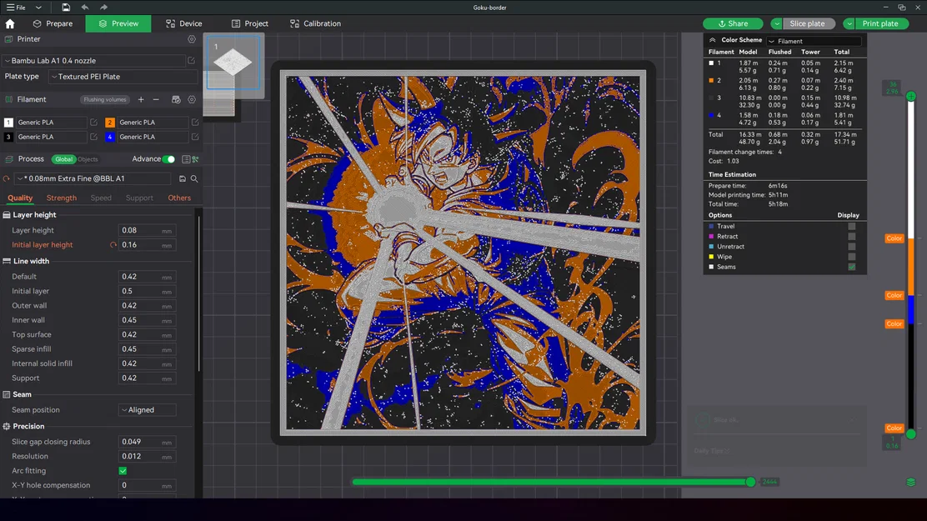Click Layer height value field

(x=147, y=231)
